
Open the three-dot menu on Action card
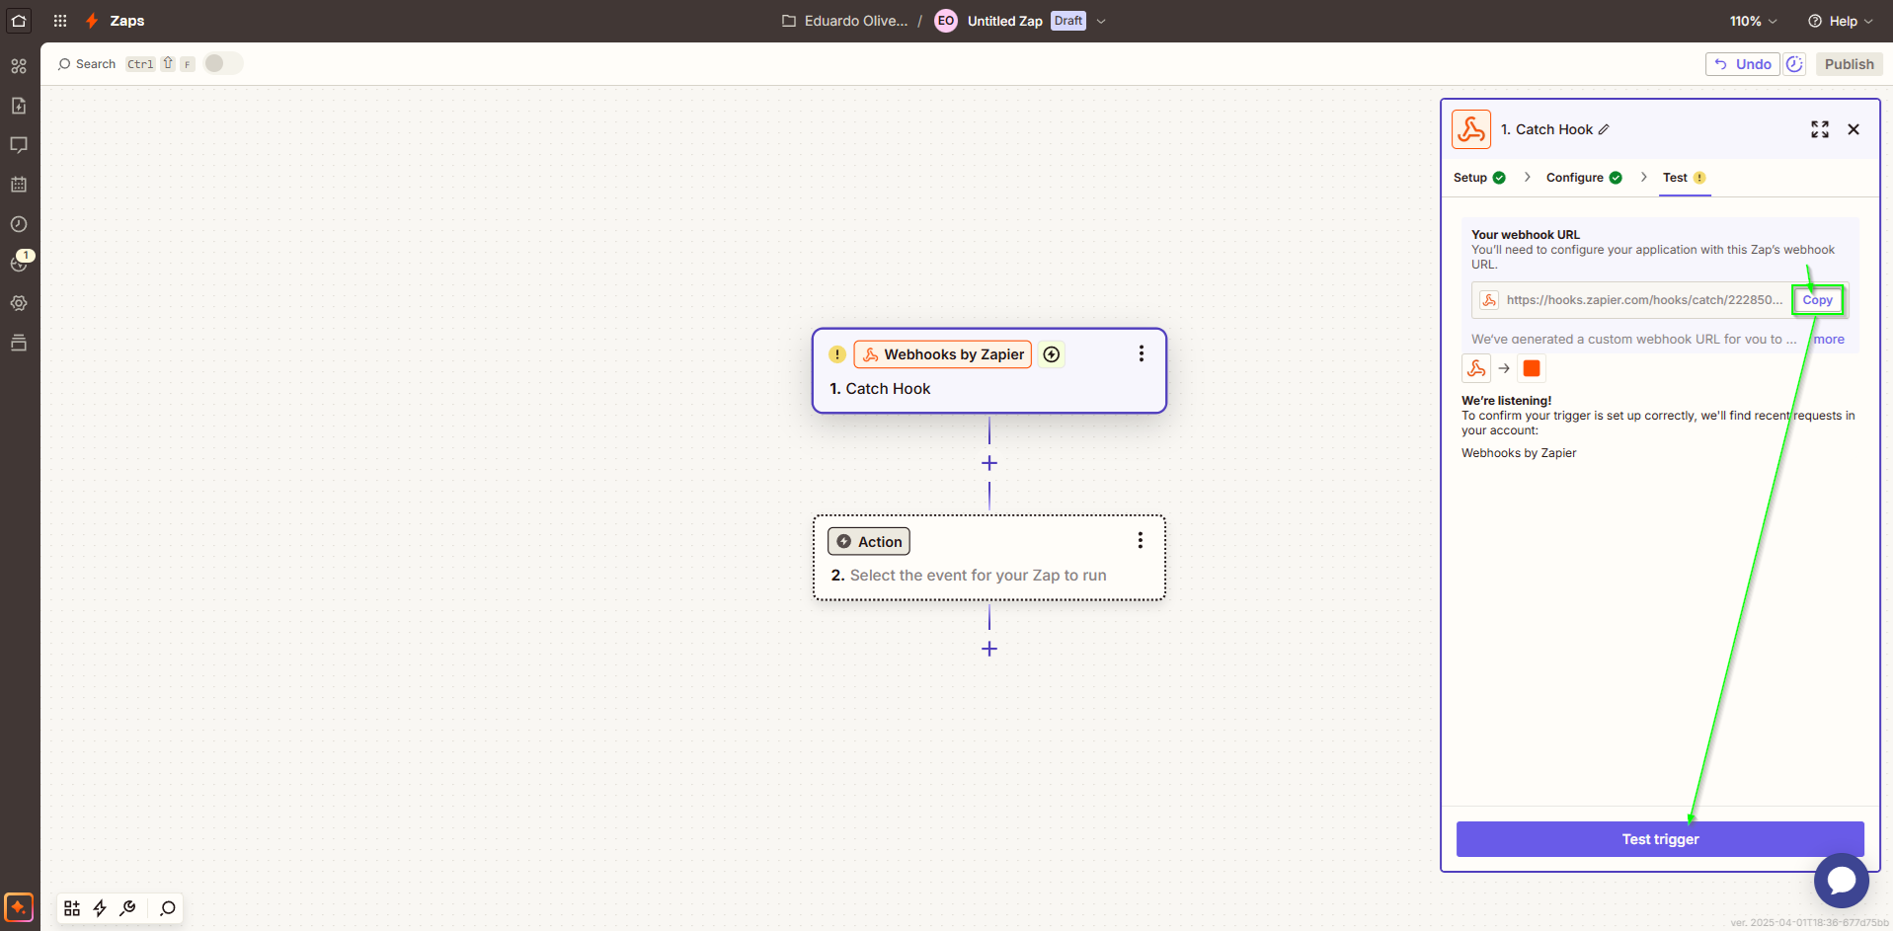pos(1140,540)
